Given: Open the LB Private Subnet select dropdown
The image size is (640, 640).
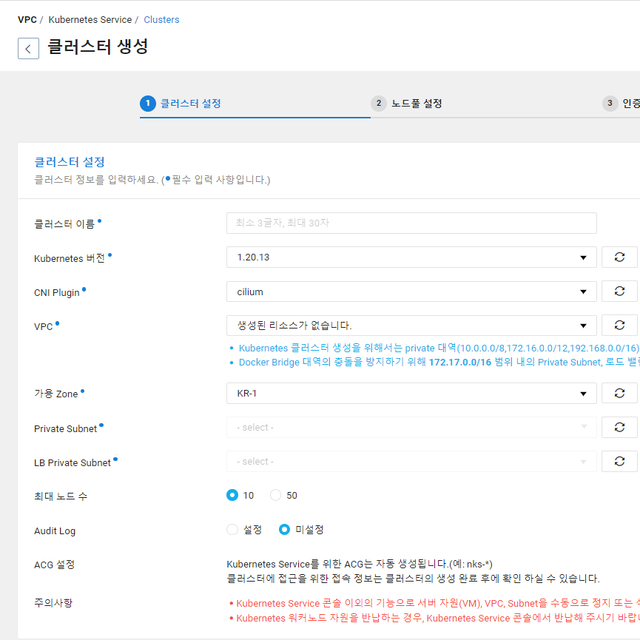Looking at the screenshot, I should click(x=411, y=461).
